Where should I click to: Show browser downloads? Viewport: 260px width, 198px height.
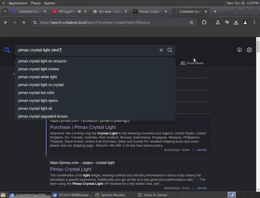[x=236, y=22]
